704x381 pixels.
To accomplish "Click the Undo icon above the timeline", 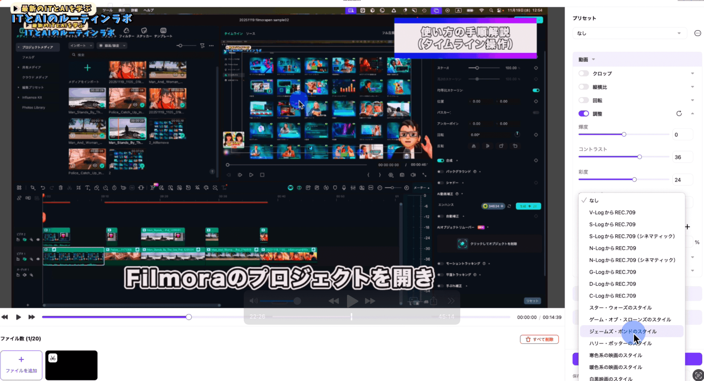I will tap(43, 188).
